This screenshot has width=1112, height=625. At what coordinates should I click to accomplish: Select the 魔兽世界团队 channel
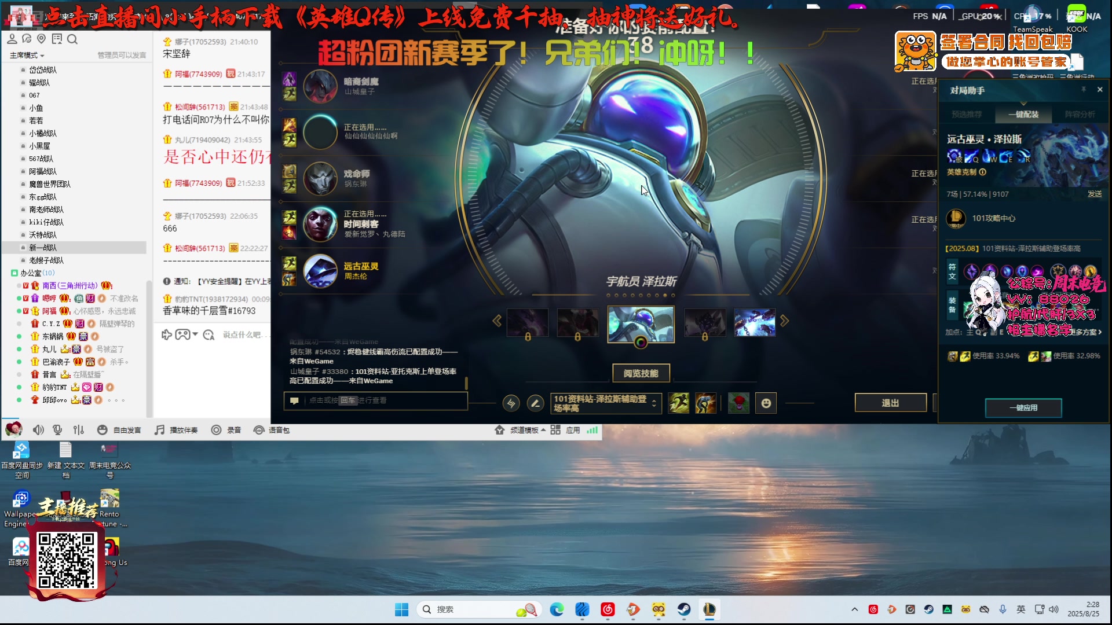(x=50, y=184)
